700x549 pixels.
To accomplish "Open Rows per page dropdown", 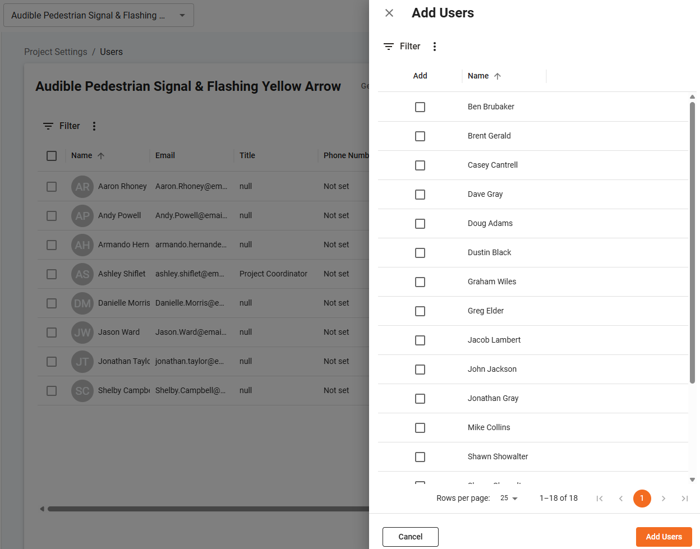I will [509, 499].
